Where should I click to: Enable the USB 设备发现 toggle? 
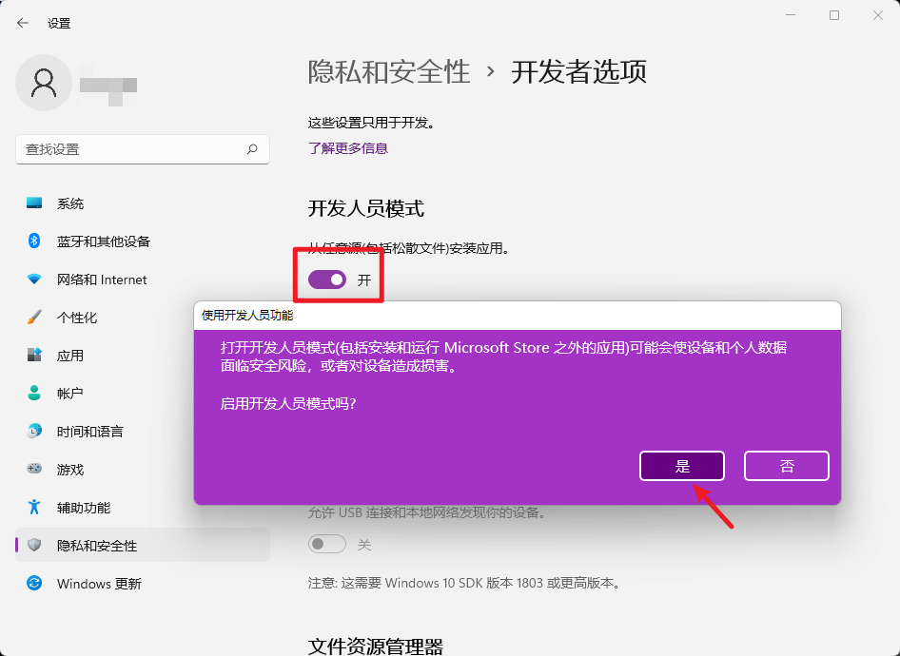(x=327, y=544)
